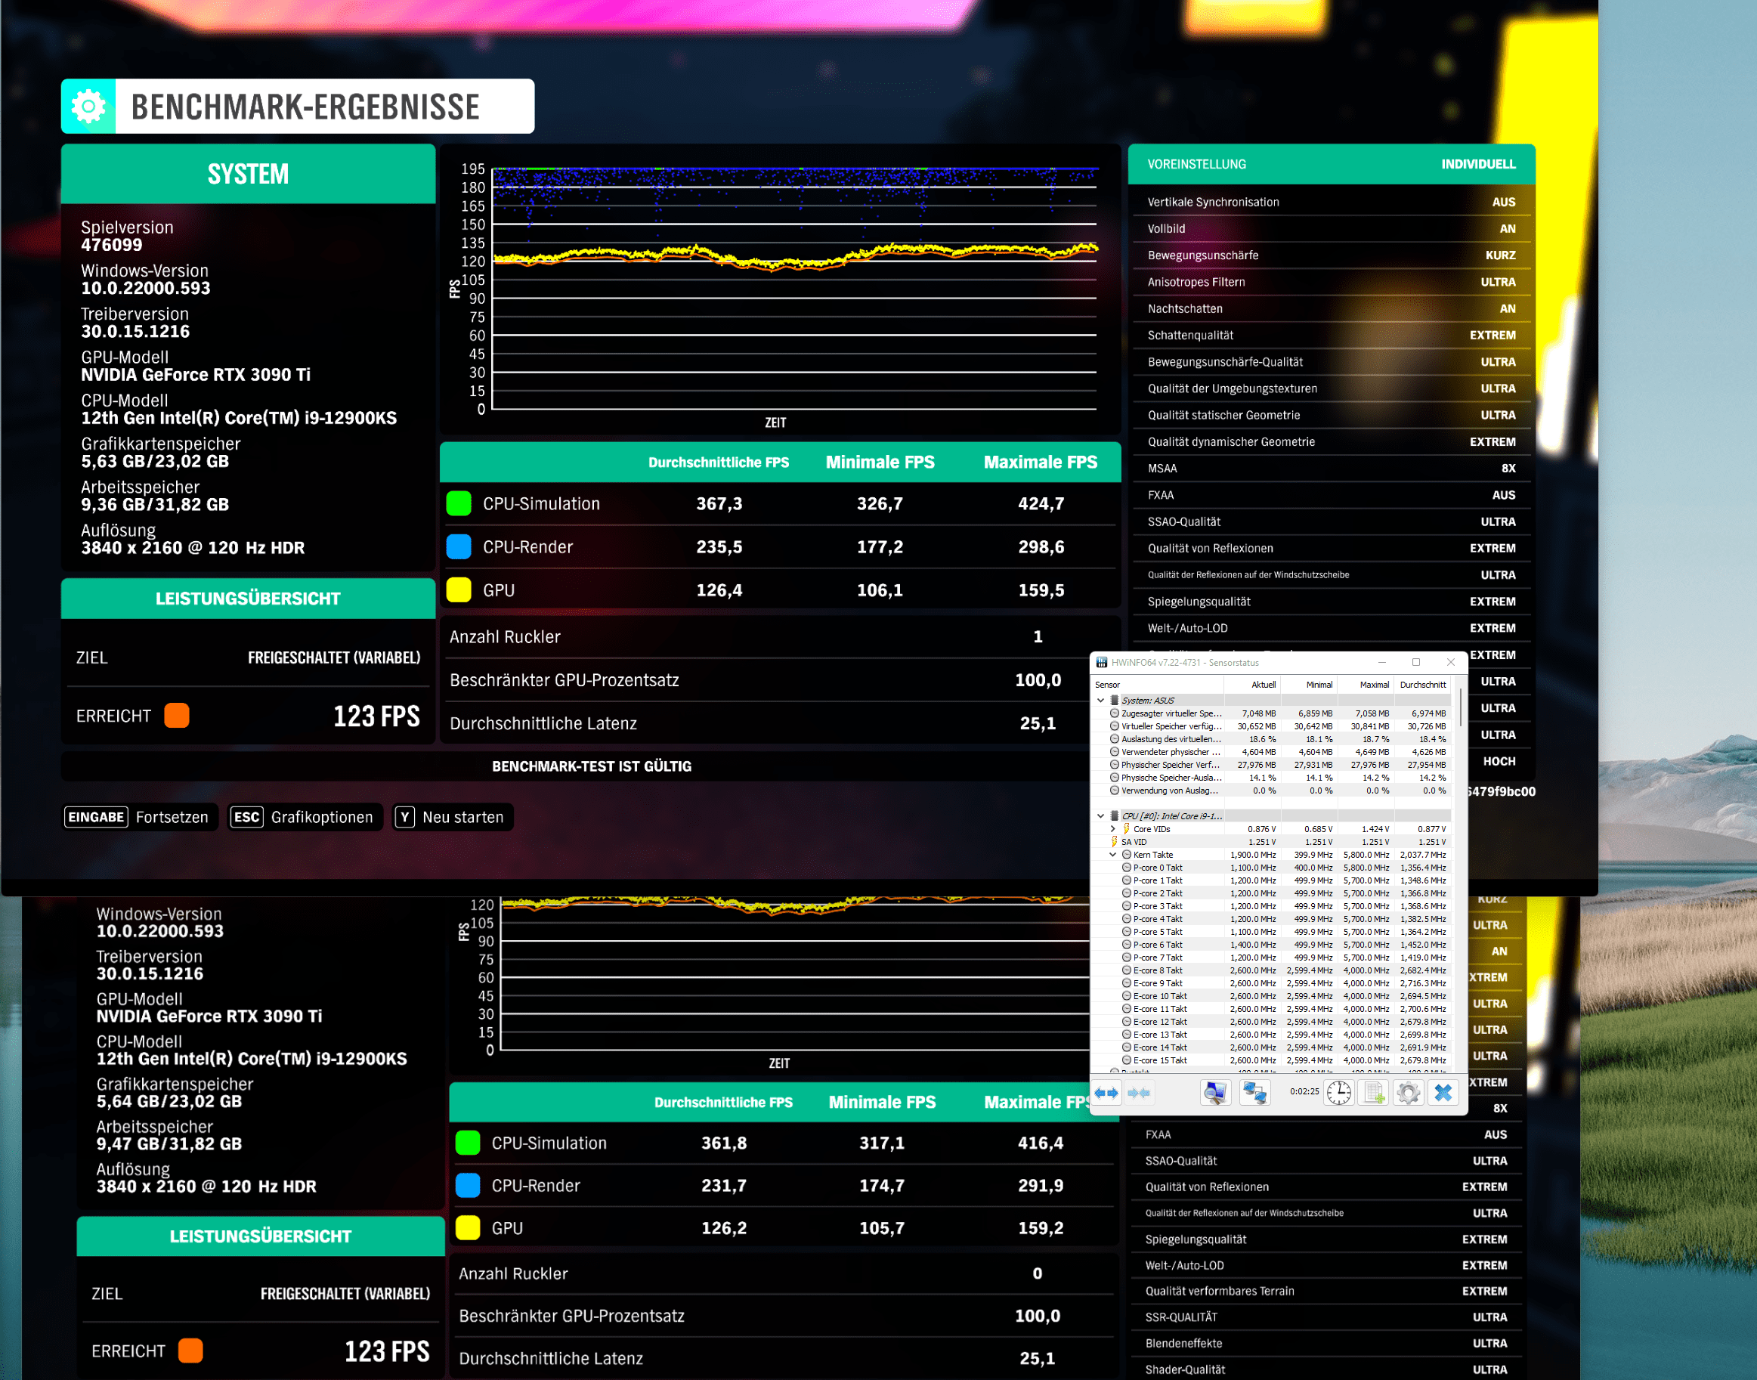Screen dimensions: 1757x1380
Task: Click the HWiNFO logging sheet icon
Action: click(1373, 1093)
